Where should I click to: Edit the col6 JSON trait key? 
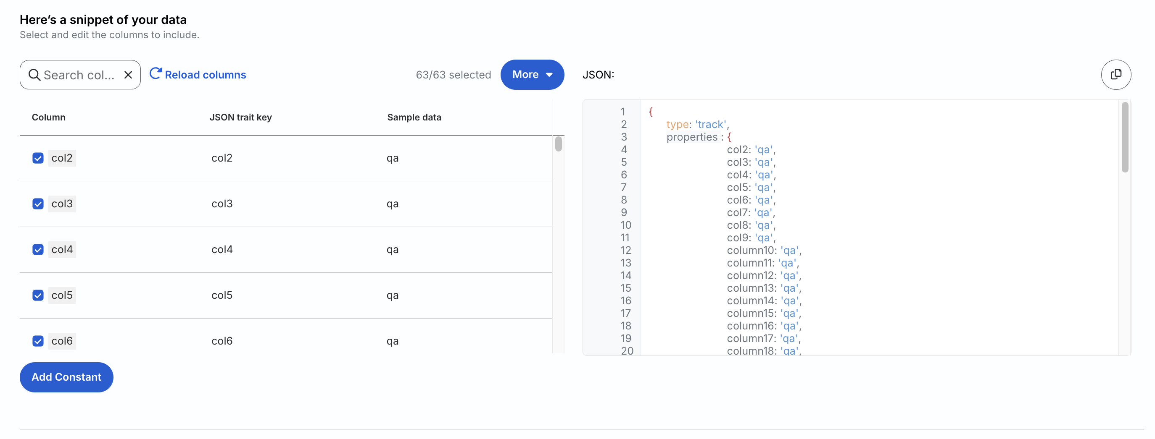click(222, 341)
